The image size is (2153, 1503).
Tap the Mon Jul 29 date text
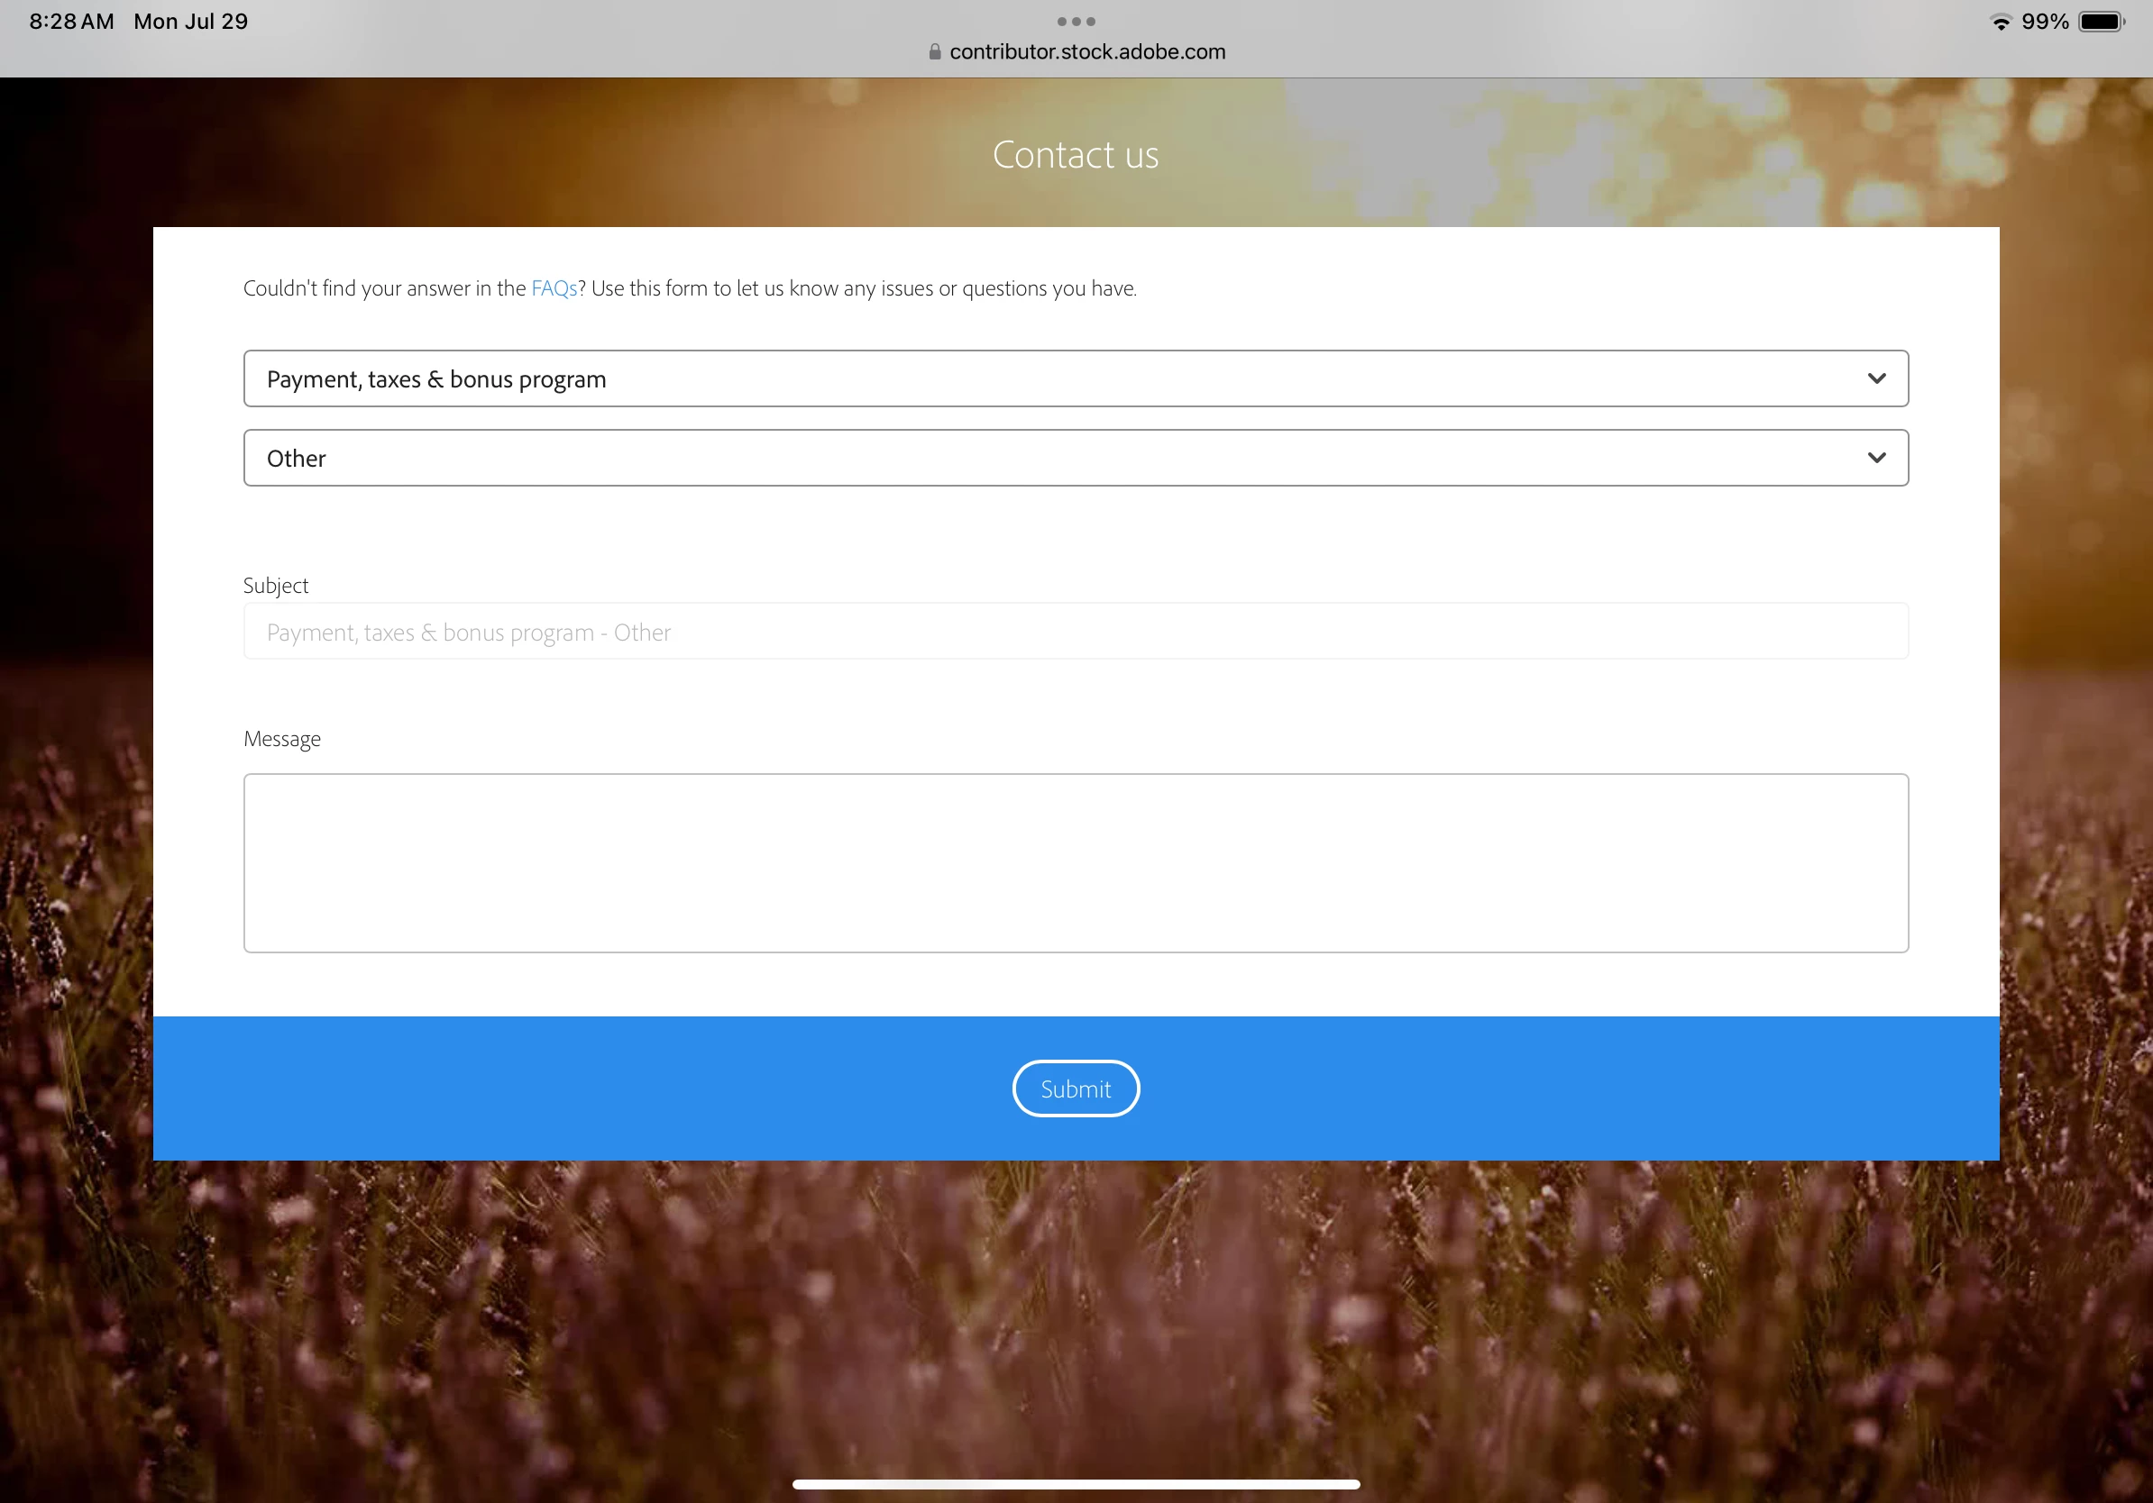pyautogui.click(x=190, y=22)
